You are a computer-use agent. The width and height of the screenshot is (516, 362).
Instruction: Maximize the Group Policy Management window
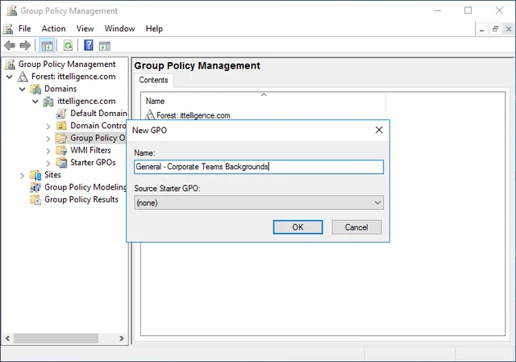click(x=468, y=10)
